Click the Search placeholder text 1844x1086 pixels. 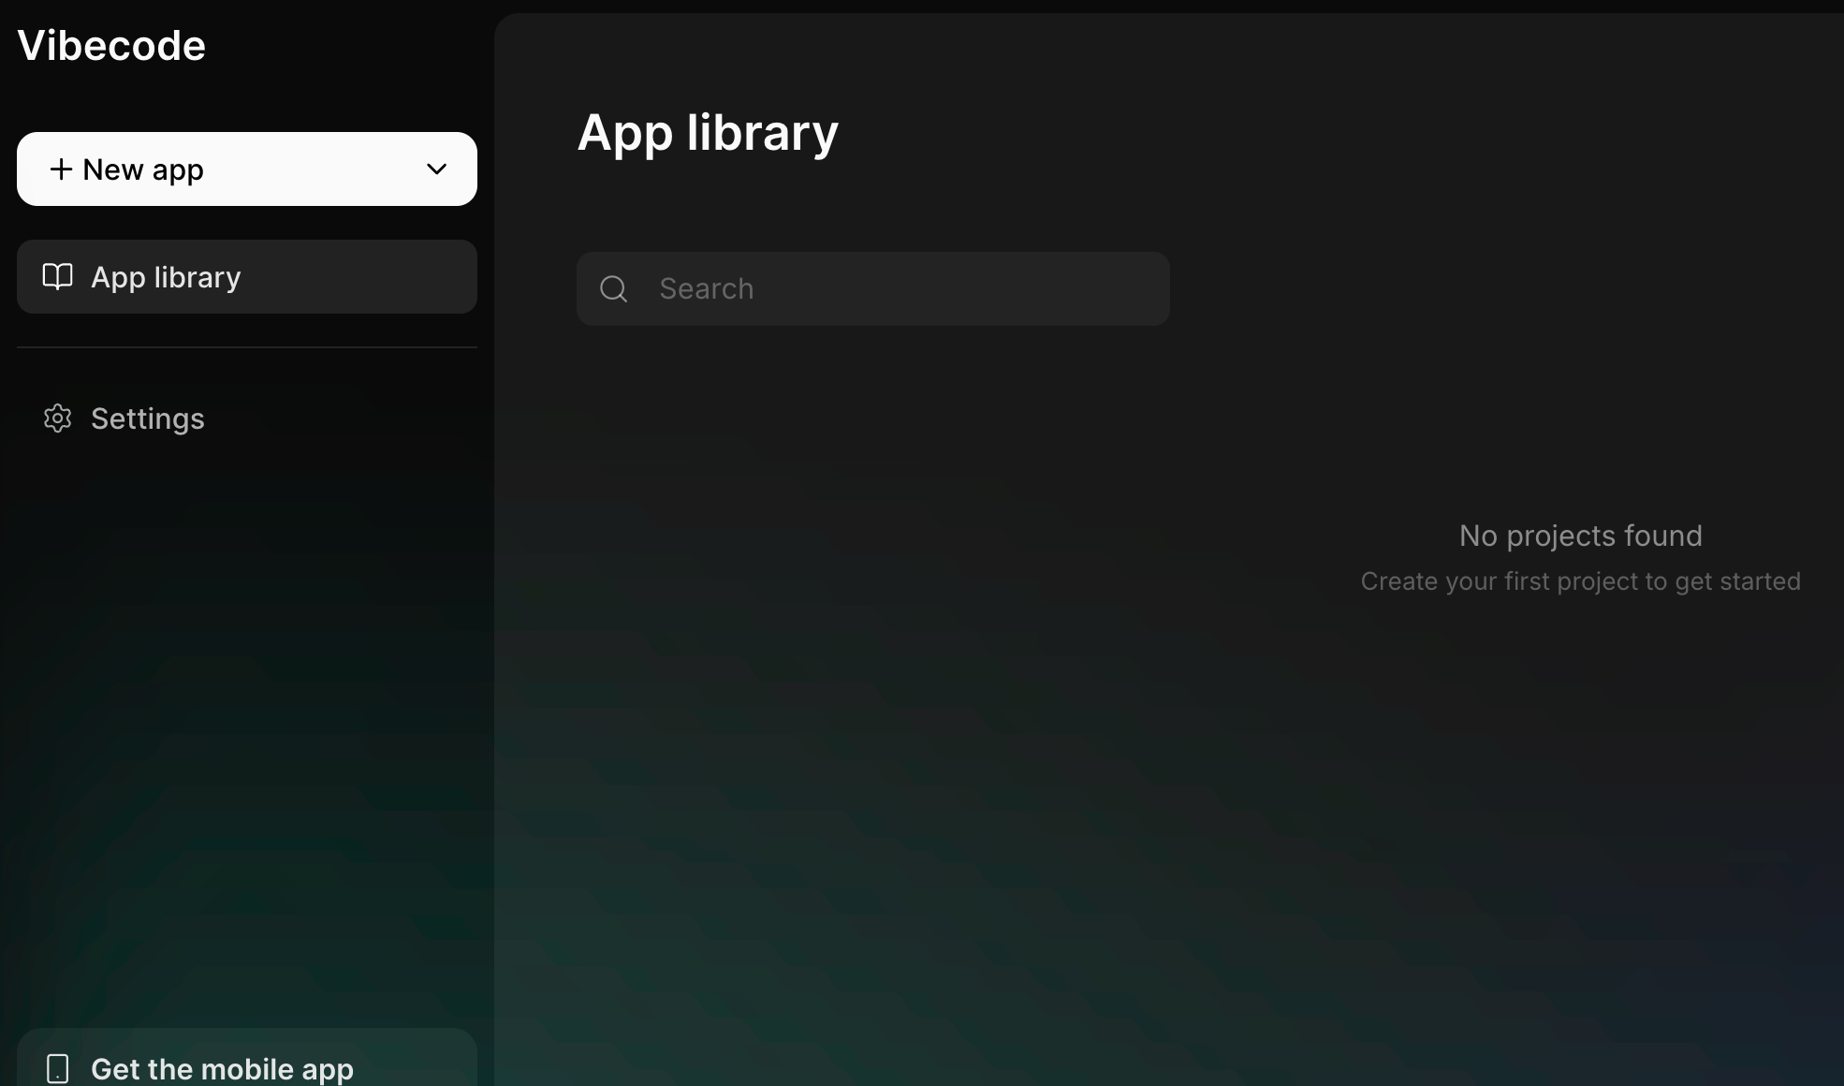click(x=706, y=289)
